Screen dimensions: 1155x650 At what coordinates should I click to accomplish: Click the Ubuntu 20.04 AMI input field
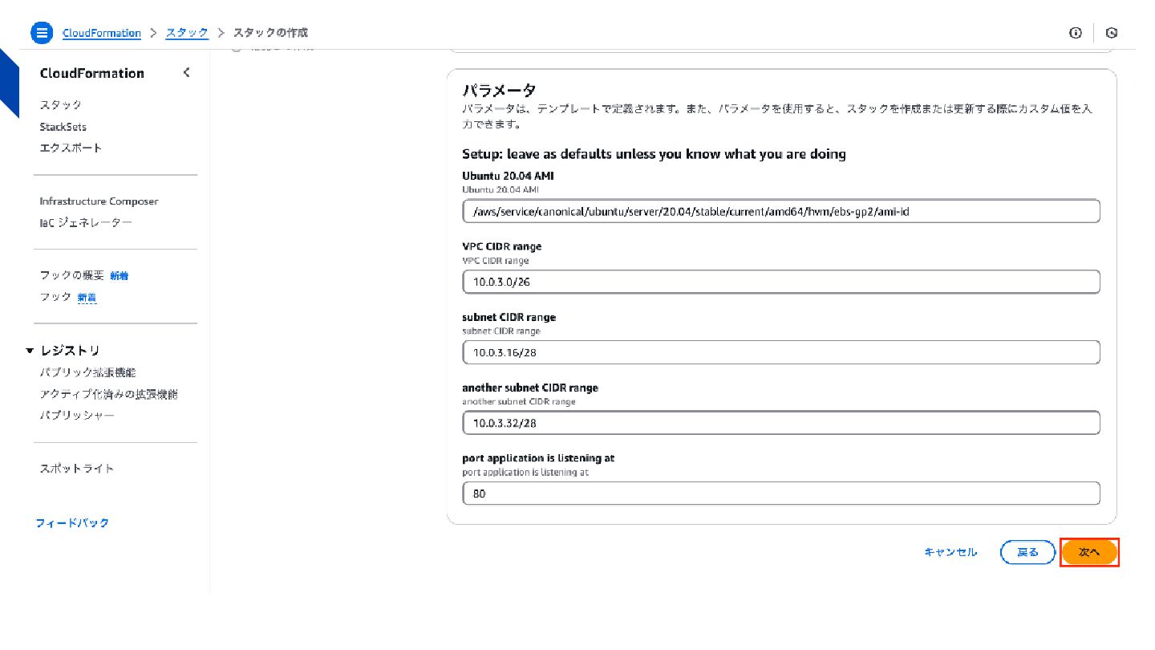point(781,211)
